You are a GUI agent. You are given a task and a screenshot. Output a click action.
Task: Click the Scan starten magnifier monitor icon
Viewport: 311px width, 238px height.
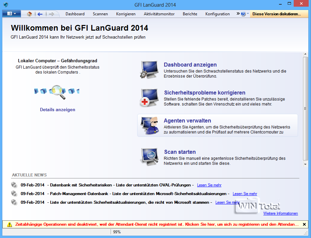(x=149, y=157)
